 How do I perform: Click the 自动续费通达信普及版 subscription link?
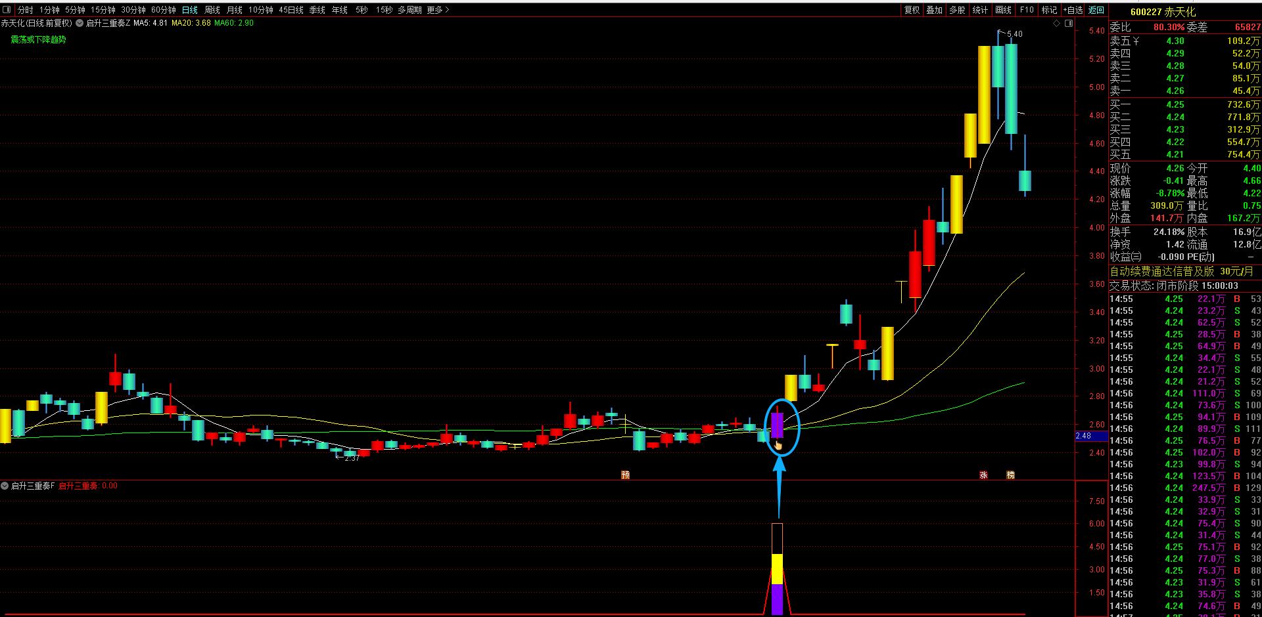pos(1182,271)
